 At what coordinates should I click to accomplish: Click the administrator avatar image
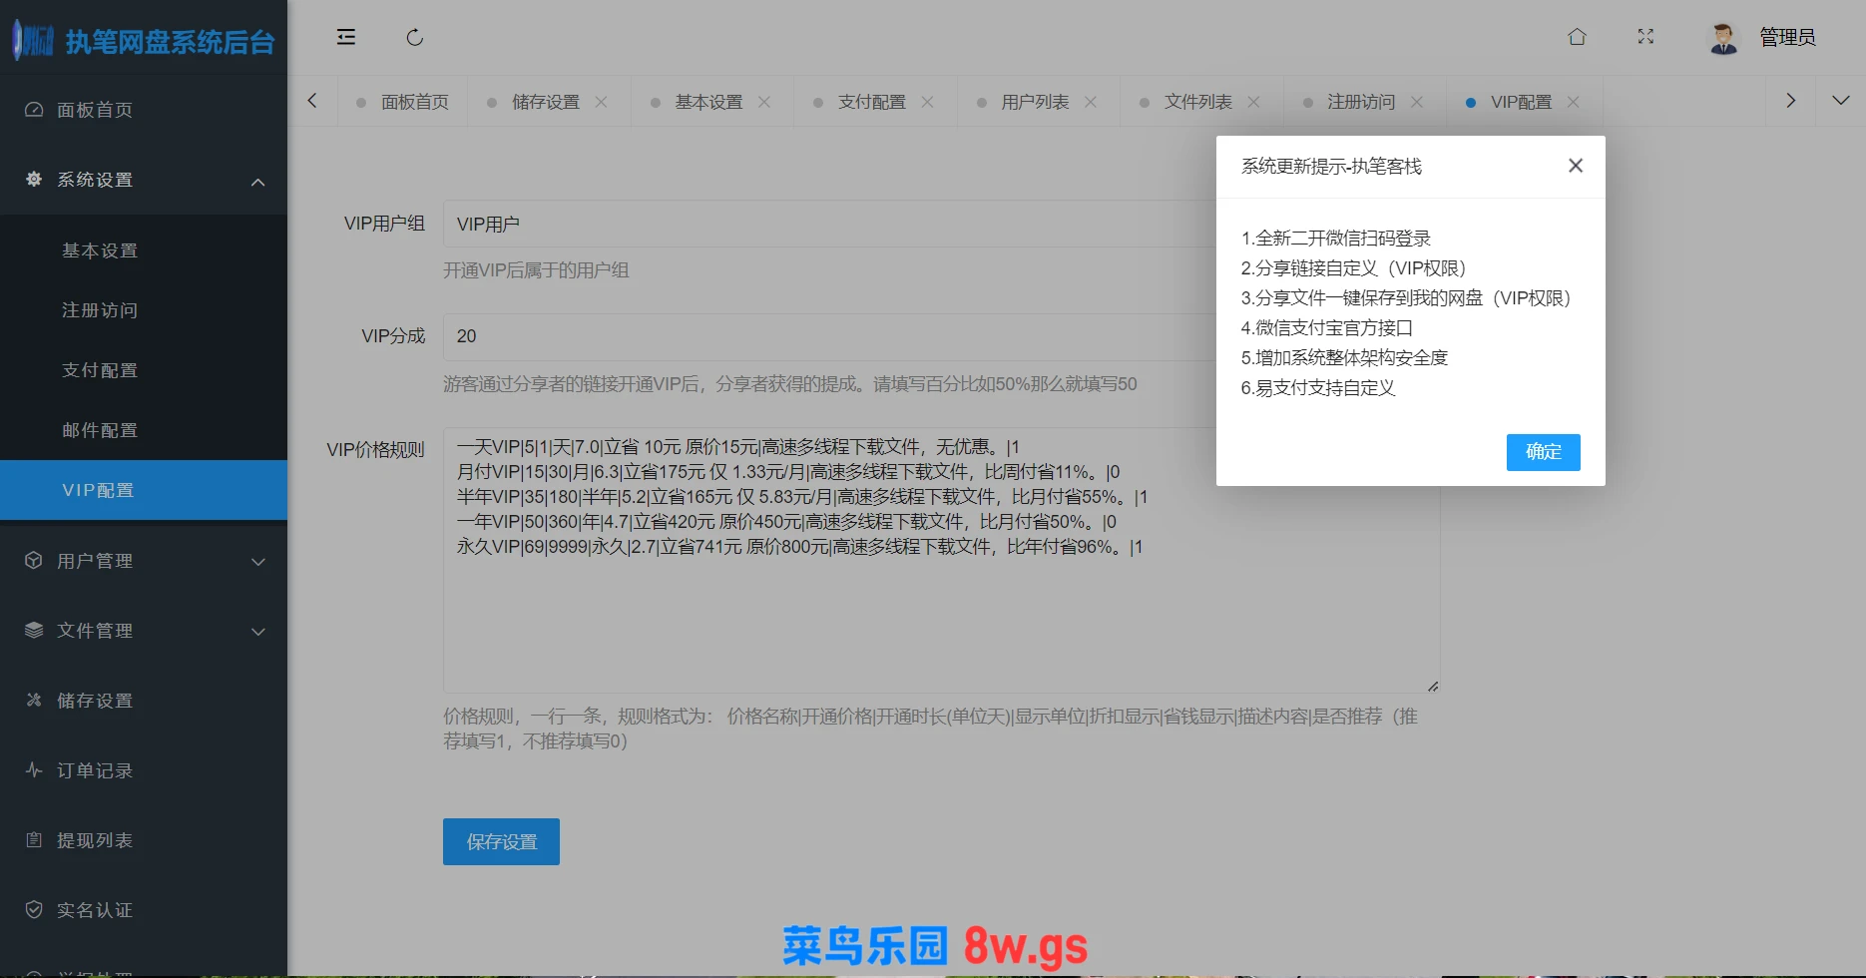[x=1723, y=38]
